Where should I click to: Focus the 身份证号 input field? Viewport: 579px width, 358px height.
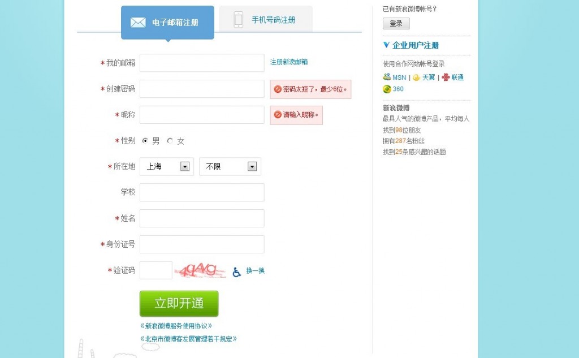202,244
